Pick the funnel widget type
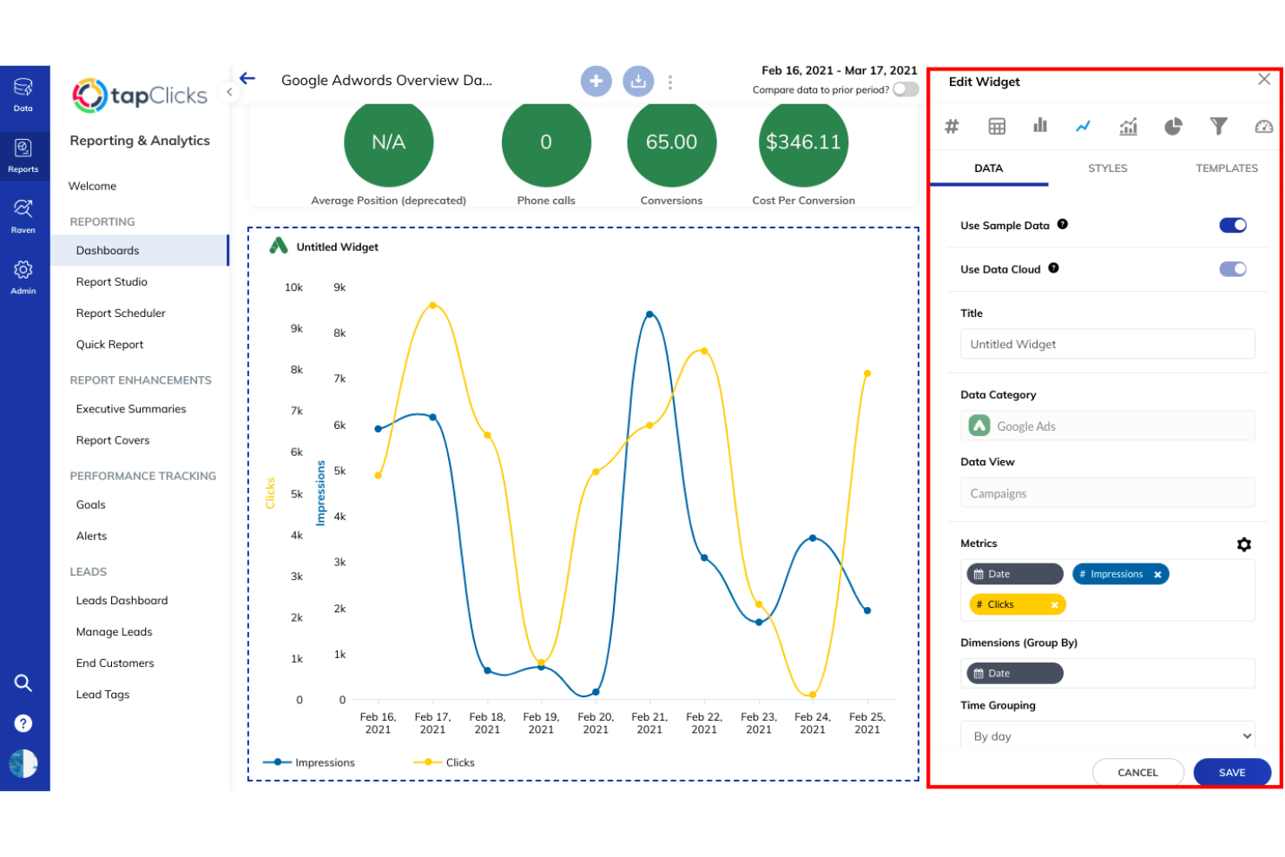Viewport: 1285px width, 857px height. tap(1218, 126)
